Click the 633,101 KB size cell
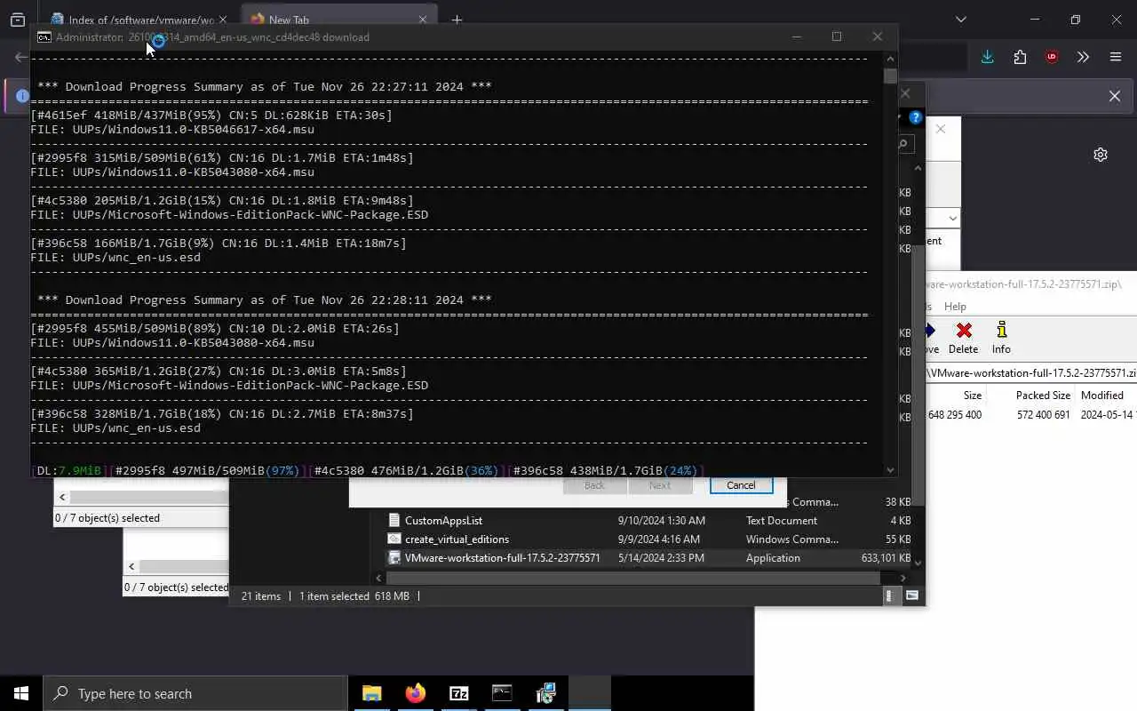1137x711 pixels. [886, 558]
